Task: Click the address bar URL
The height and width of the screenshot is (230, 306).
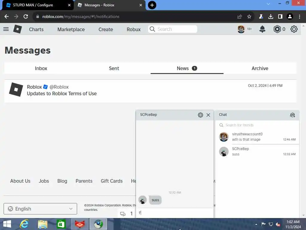Action: point(81,17)
